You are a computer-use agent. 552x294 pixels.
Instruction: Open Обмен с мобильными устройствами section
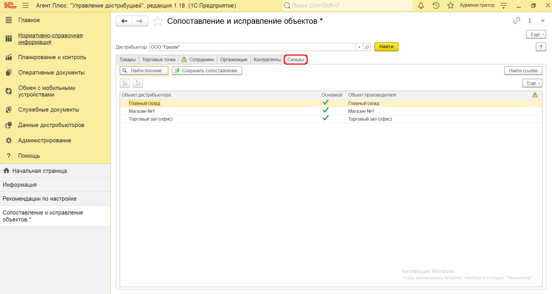[47, 91]
